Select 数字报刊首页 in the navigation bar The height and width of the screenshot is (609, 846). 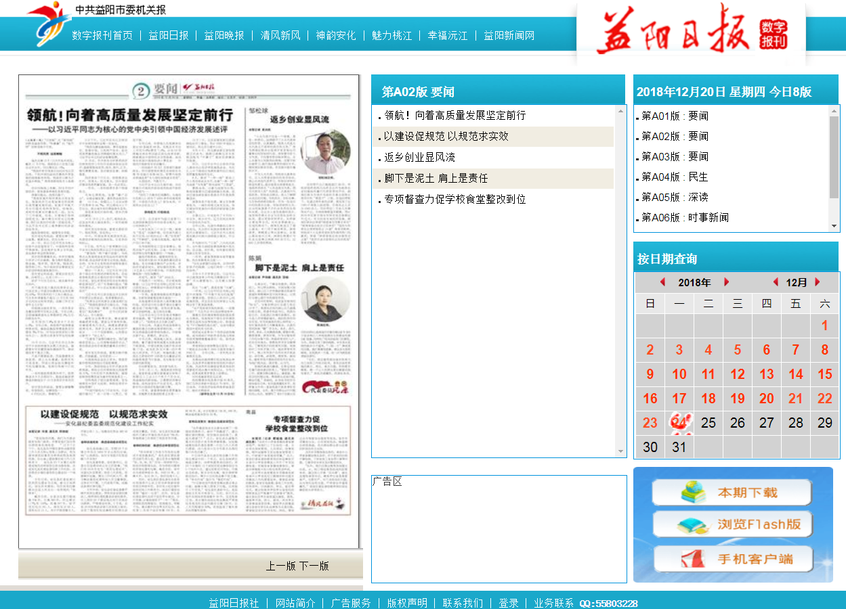click(x=102, y=35)
